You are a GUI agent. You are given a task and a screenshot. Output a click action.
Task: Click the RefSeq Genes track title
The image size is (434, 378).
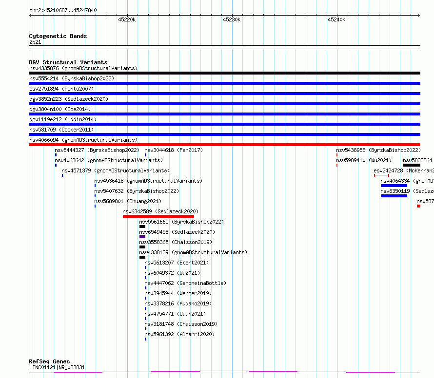tap(49, 361)
